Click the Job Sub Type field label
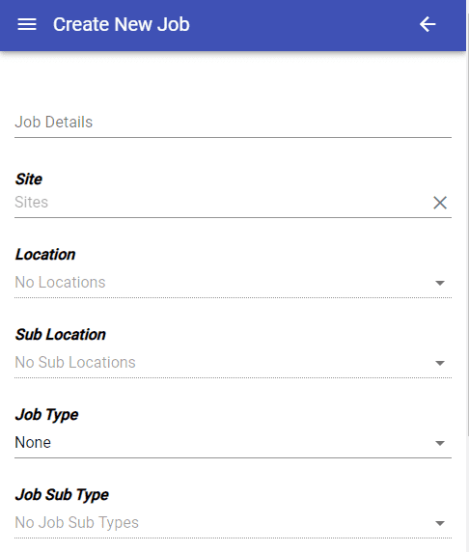Viewport: 469px width, 552px height. 62,495
